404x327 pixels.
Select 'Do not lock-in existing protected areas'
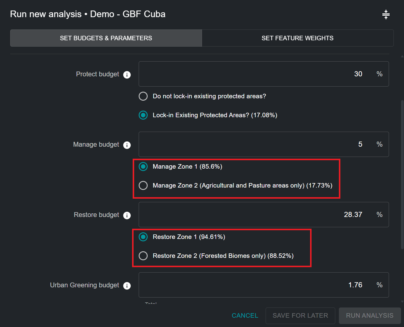(143, 96)
